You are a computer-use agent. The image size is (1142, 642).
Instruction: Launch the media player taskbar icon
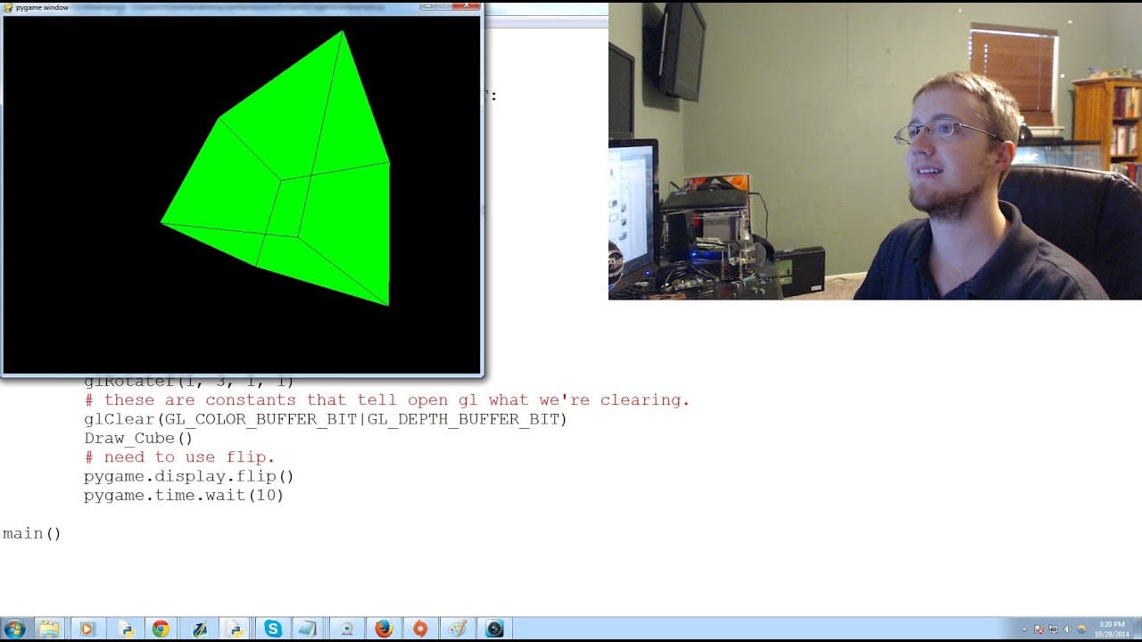pyautogui.click(x=87, y=629)
